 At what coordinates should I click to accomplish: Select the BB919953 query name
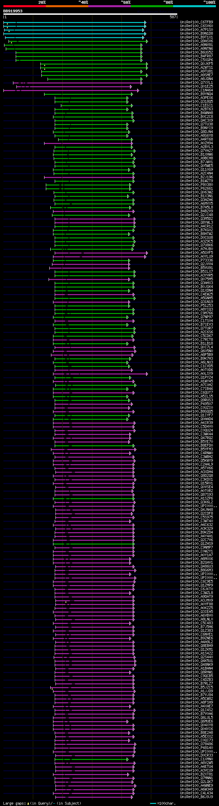[x=13, y=11]
